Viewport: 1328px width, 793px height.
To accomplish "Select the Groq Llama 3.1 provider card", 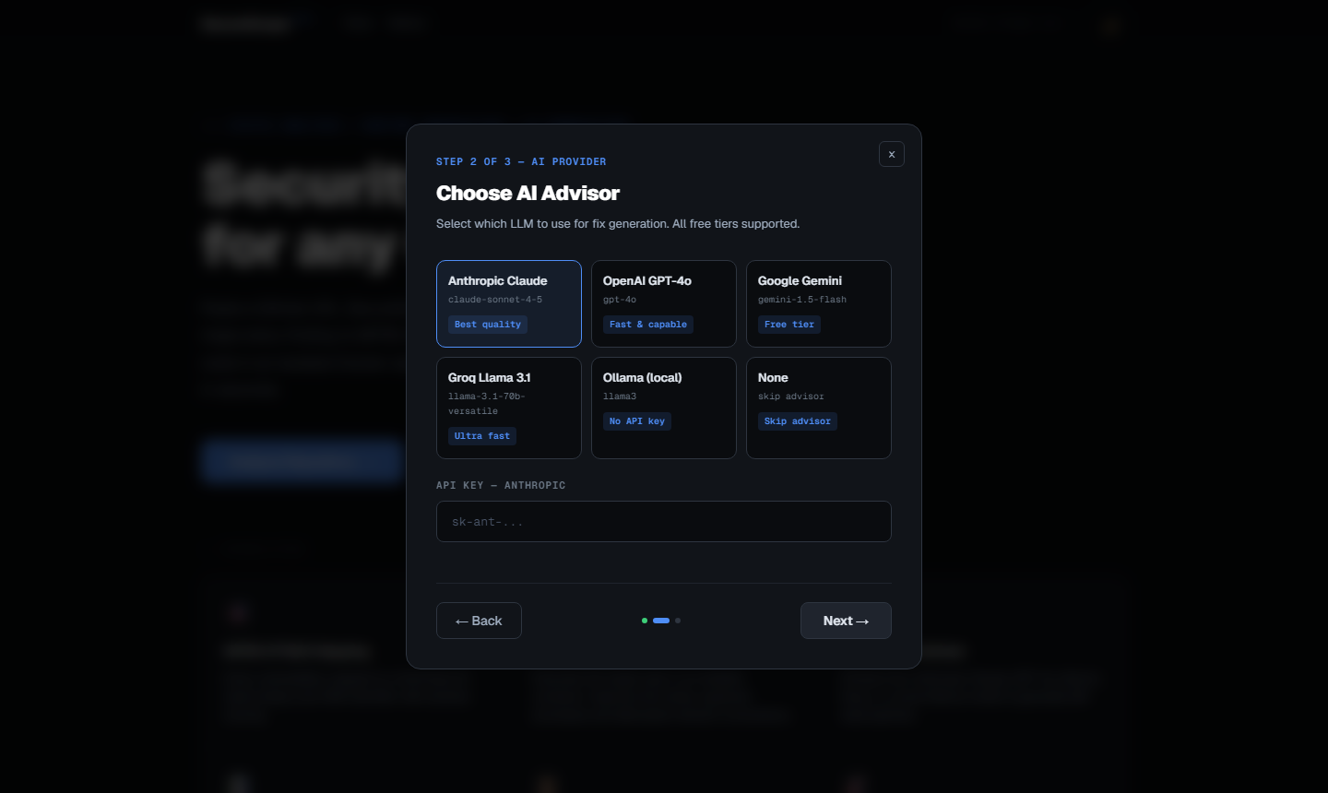I will click(x=509, y=408).
